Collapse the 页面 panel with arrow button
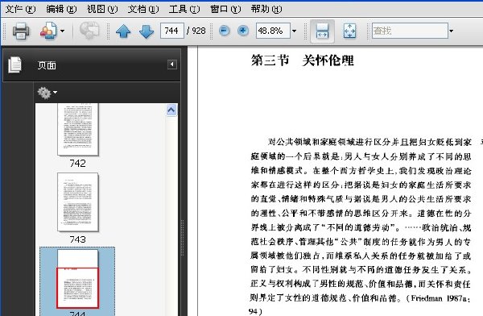This screenshot has height=316, width=483. click(x=172, y=64)
